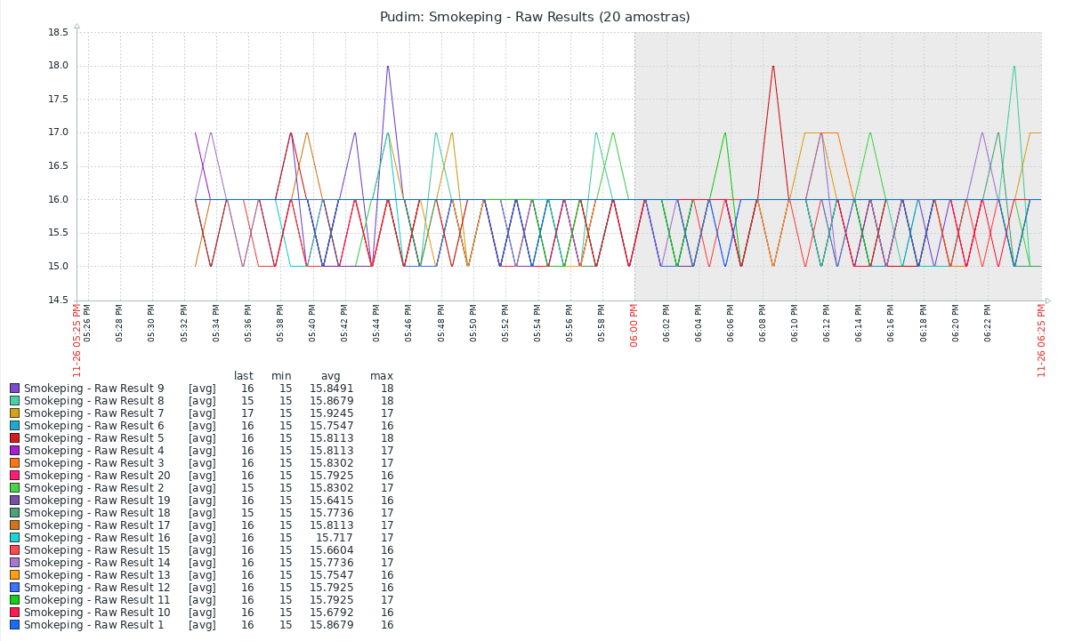The height and width of the screenshot is (641, 1066).
Task: Select the Raw Result 5 red legend swatch
Action: point(14,438)
